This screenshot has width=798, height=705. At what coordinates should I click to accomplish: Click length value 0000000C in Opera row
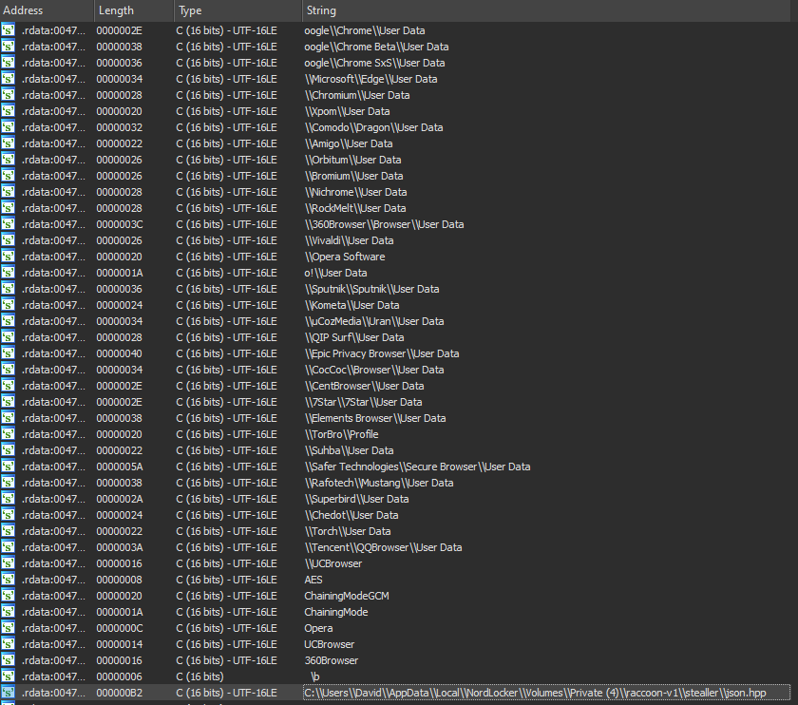click(x=120, y=628)
